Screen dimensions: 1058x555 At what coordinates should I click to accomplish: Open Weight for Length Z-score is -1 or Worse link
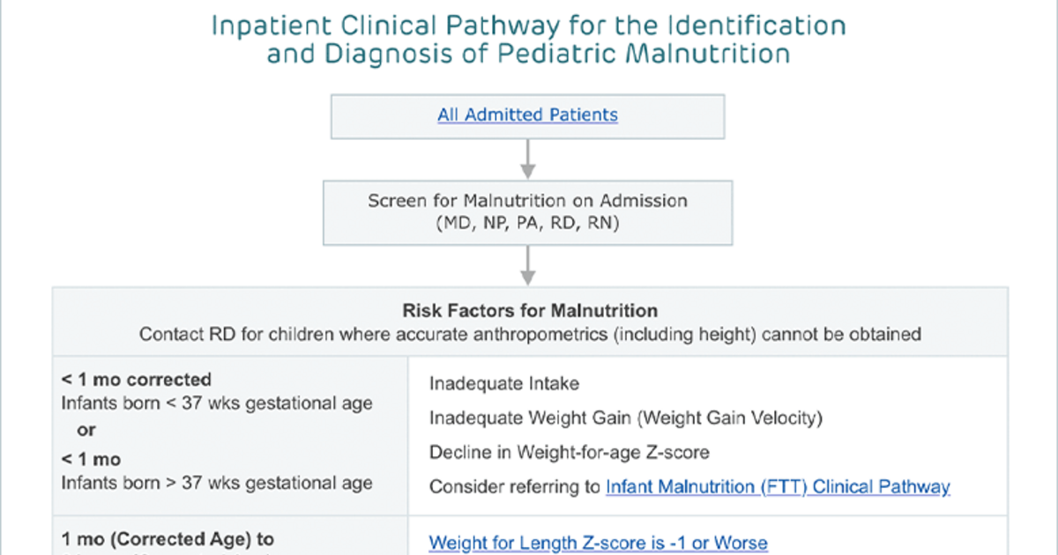pos(598,543)
